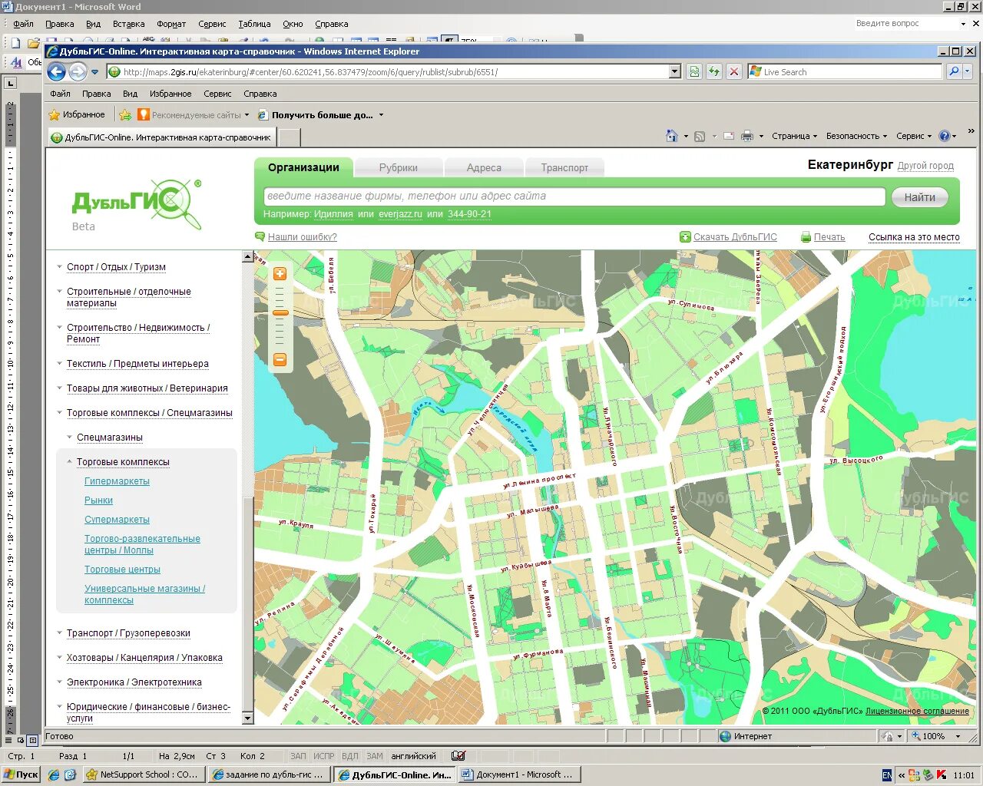983x786 pixels.
Task: Open the Избранное favorites star button
Action: pyautogui.click(x=77, y=114)
